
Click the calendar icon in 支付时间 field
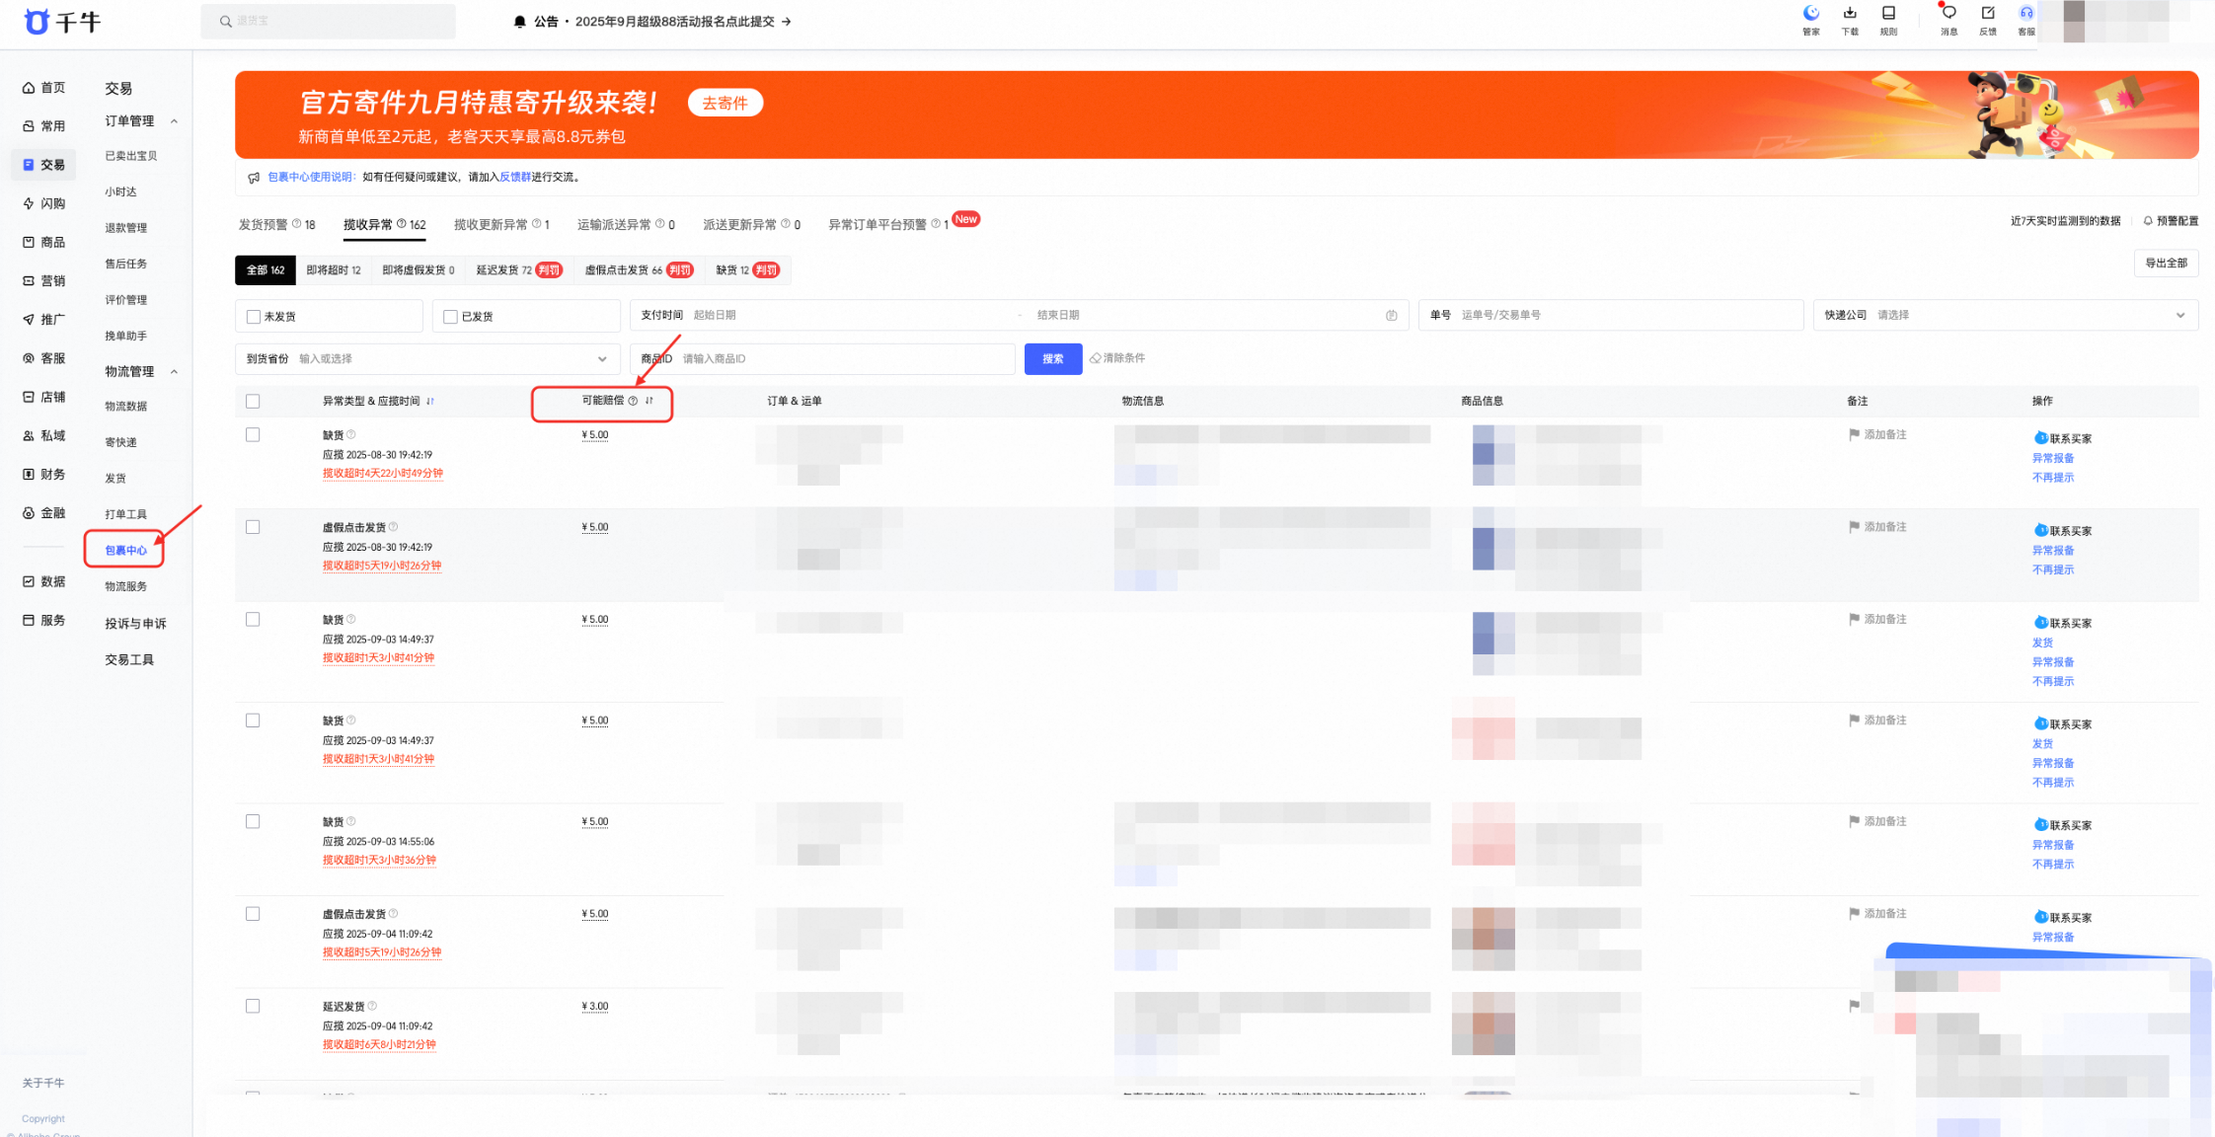coord(1391,316)
